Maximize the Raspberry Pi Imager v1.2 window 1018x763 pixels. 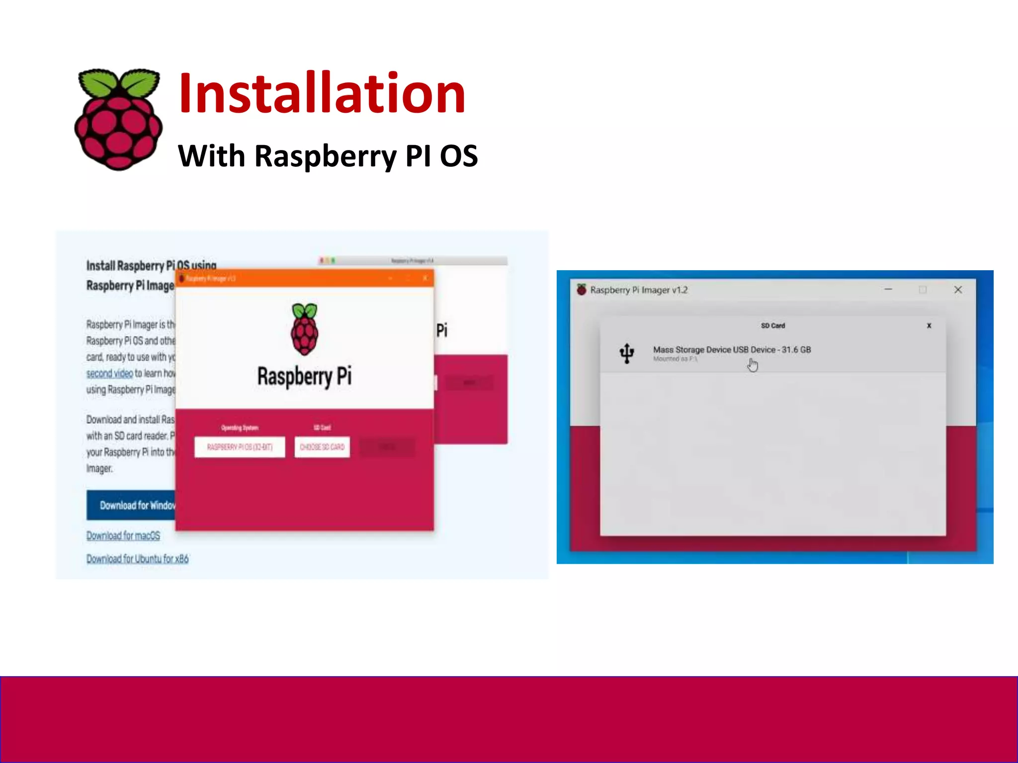tap(923, 290)
